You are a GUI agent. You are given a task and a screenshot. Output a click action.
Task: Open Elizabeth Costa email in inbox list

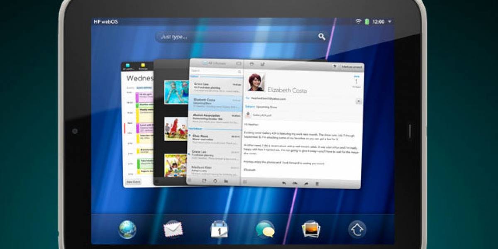215,103
